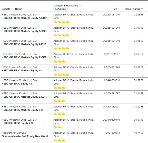Sort by FIDArating column arrow
The width and height of the screenshot is (148, 143).
click(x=68, y=9)
